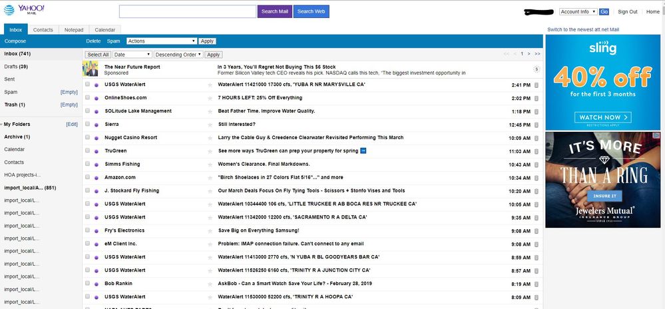Viewport: 665px width, 309px height.
Task: Open the Actions dropdown
Action: [x=162, y=41]
